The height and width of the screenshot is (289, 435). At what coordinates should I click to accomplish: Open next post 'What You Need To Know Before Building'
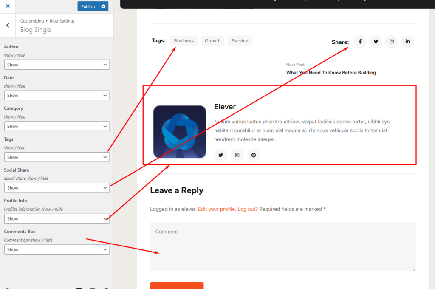[331, 73]
